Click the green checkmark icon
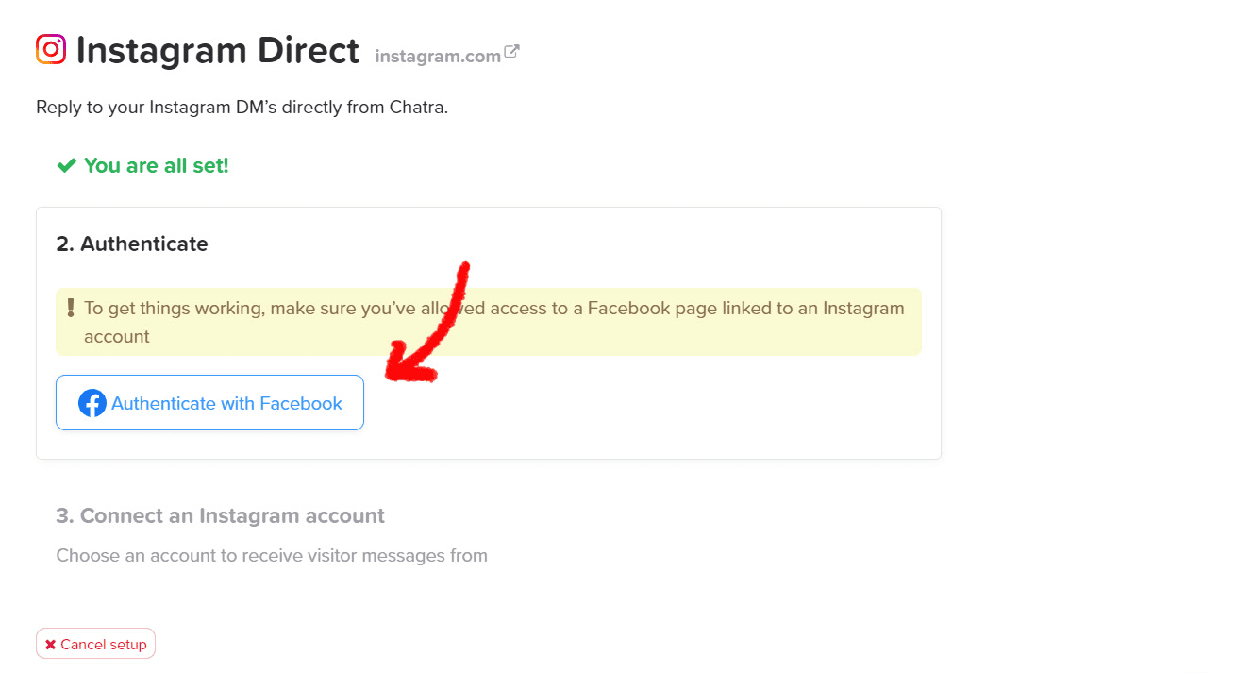 pos(64,164)
